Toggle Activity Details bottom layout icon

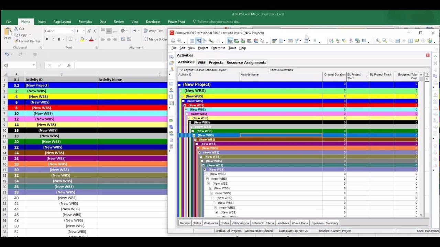pyautogui.click(x=230, y=41)
